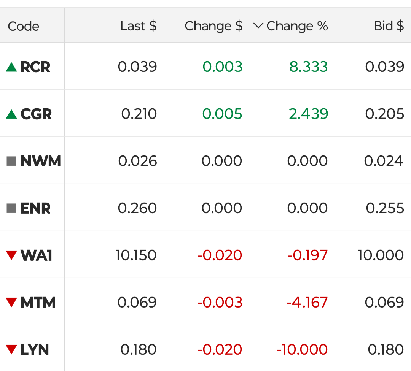Sort by the Code column header
This screenshot has width=411, height=371.
pyautogui.click(x=24, y=26)
